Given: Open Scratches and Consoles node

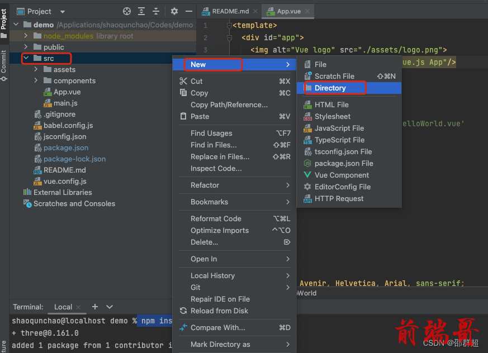Looking at the screenshot, I should (69, 204).
